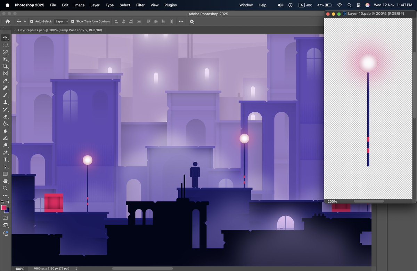Select the Color Replacement mixer brush tool icon below Blur
This screenshot has width=417, height=271.
pyautogui.click(x=5, y=138)
